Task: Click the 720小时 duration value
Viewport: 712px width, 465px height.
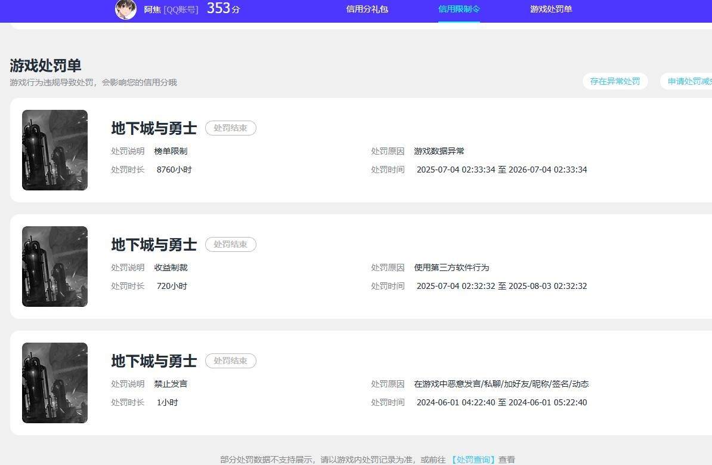Action: point(172,286)
